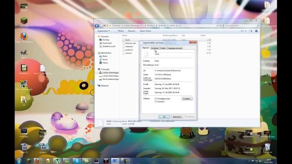Change the view using the view icon
The width and height of the screenshot is (292, 164).
point(242,31)
